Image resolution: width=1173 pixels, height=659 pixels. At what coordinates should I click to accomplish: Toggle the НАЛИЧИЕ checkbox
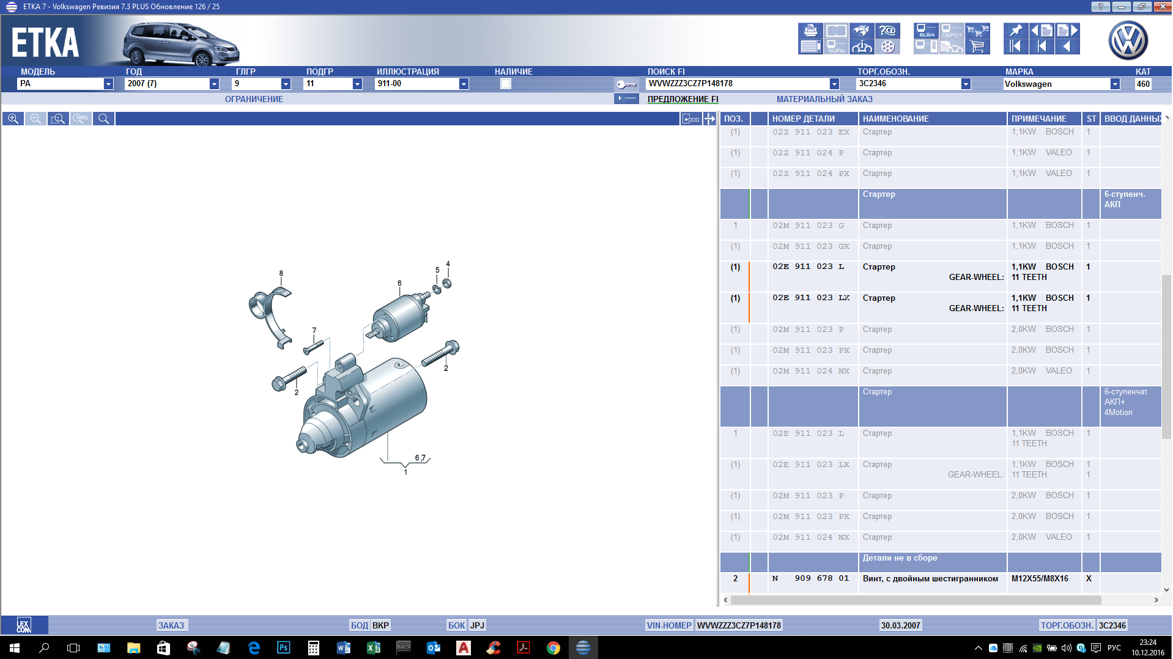(505, 84)
